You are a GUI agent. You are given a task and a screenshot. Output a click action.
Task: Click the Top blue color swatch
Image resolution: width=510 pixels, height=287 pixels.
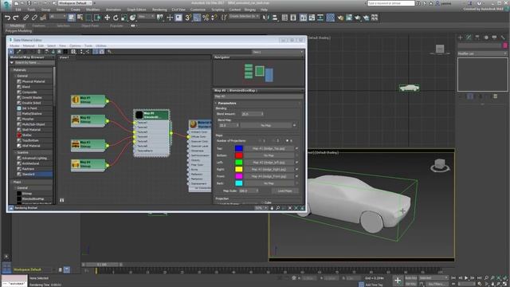[239, 148]
